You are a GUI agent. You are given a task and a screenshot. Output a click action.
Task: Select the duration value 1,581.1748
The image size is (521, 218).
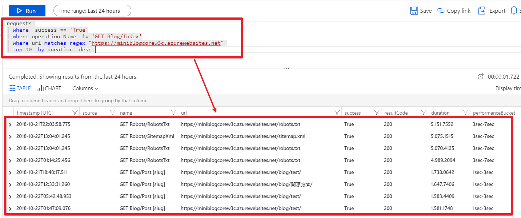coord(442,208)
